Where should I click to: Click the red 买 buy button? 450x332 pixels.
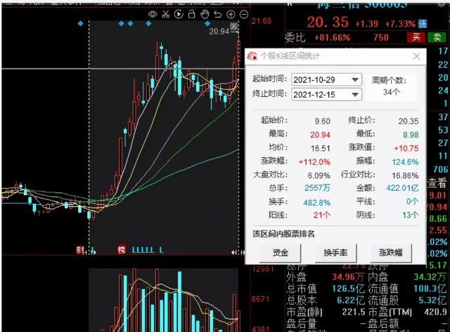pos(416,37)
